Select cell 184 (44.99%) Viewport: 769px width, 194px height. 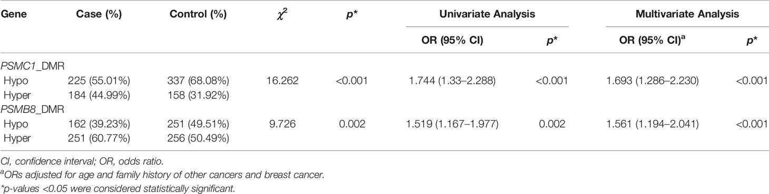point(99,96)
